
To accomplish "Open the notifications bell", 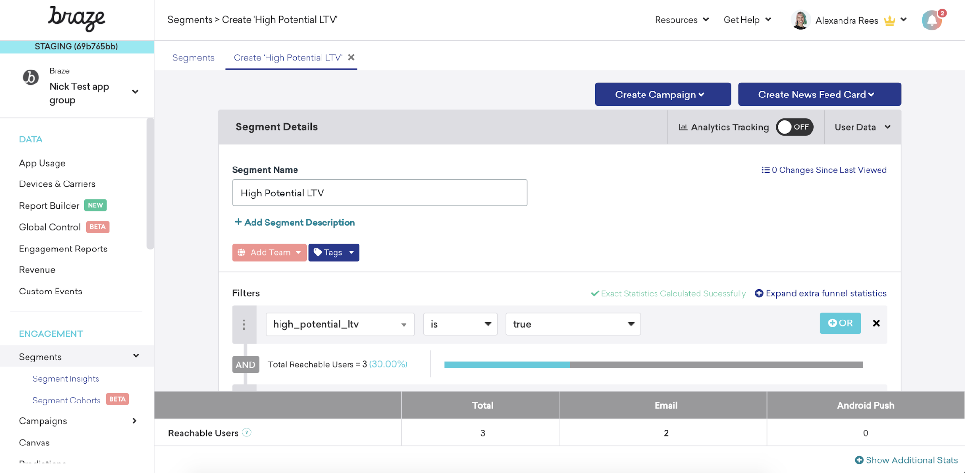I will (x=932, y=20).
